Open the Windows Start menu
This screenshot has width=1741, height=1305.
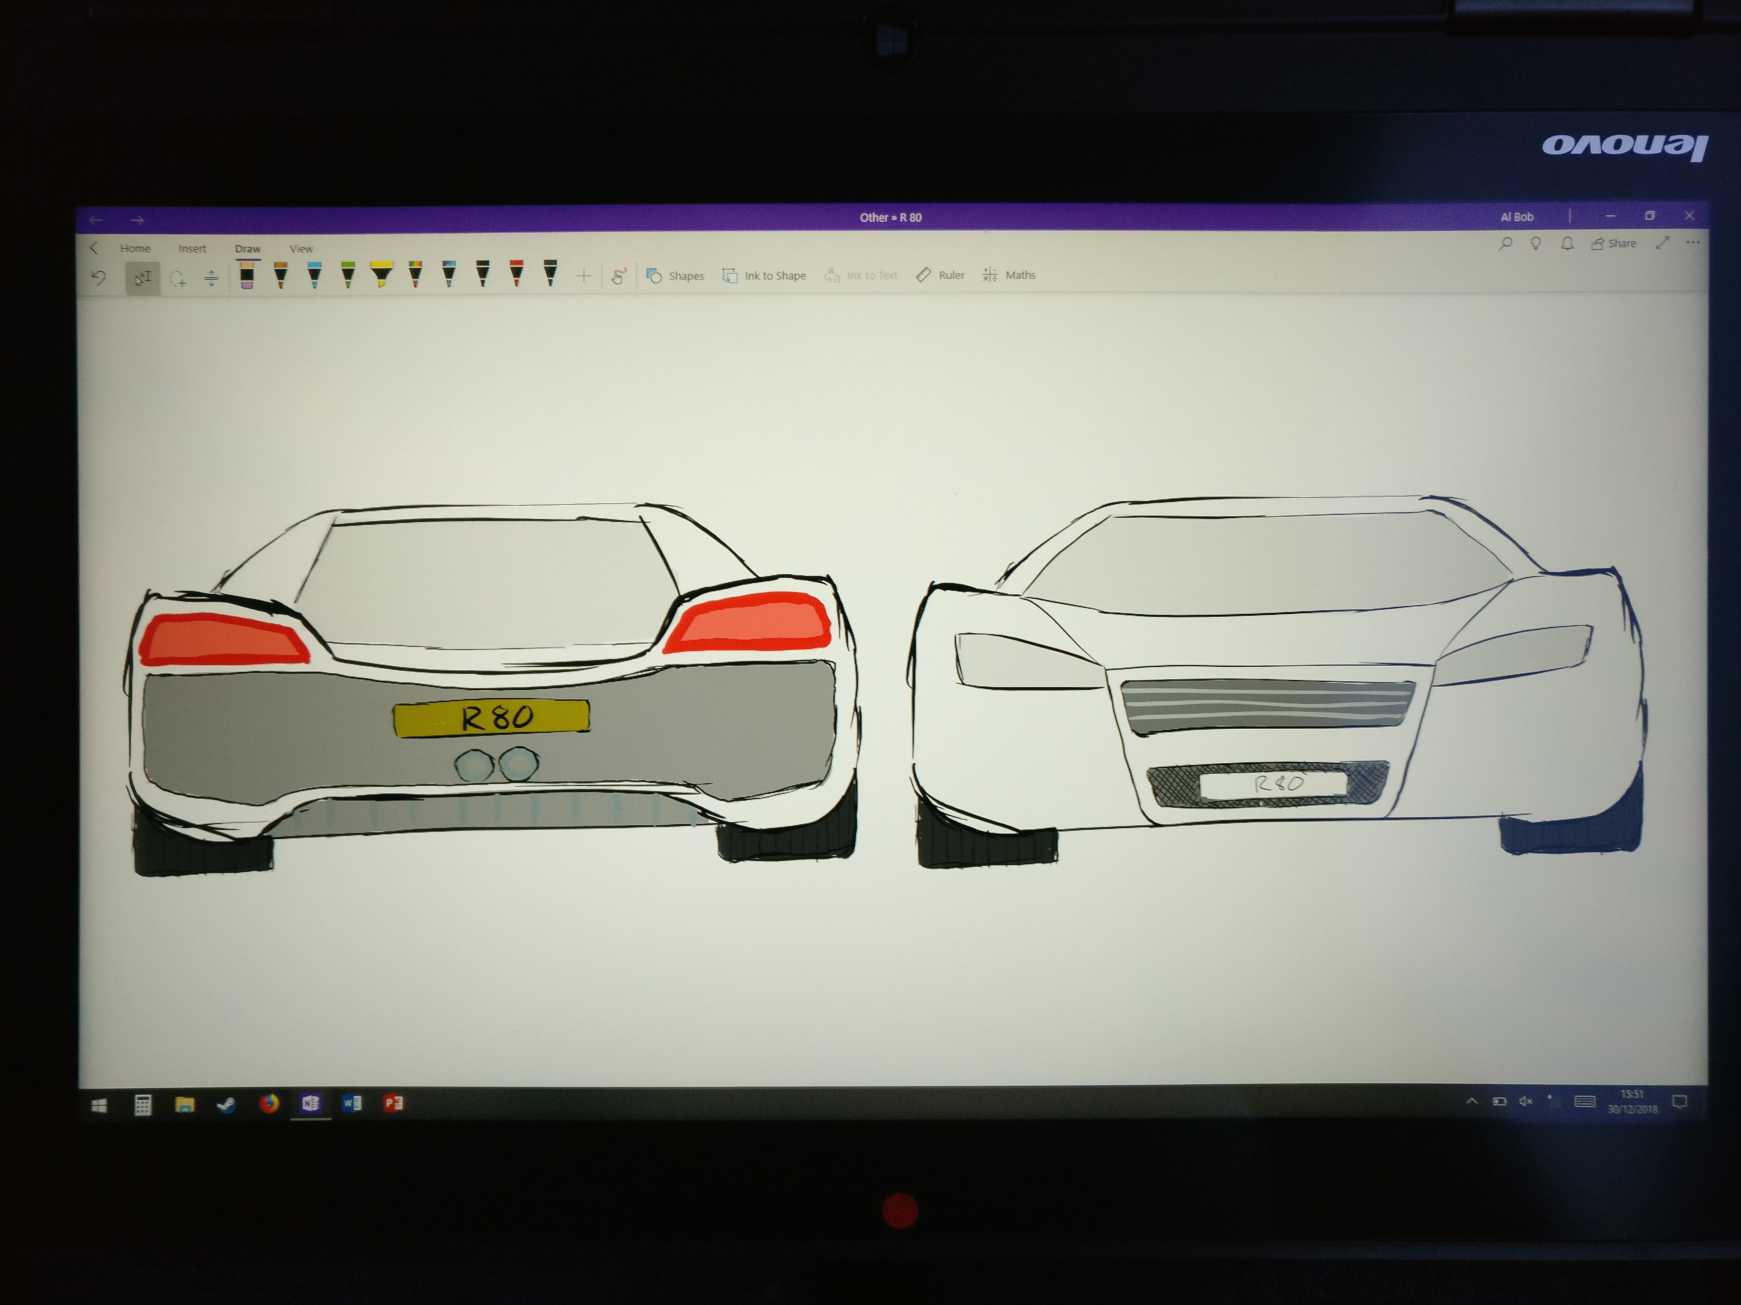99,1106
